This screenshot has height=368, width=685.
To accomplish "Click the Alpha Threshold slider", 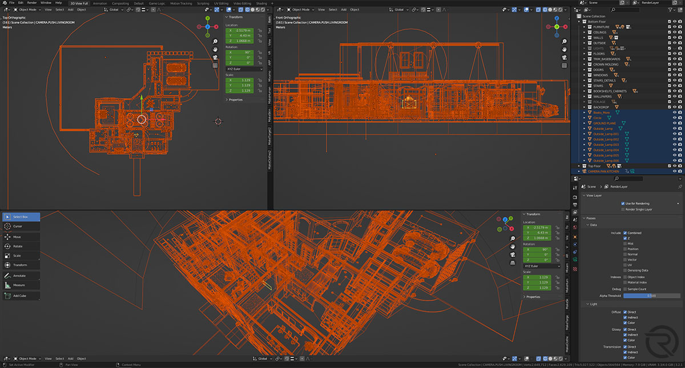I will (651, 296).
